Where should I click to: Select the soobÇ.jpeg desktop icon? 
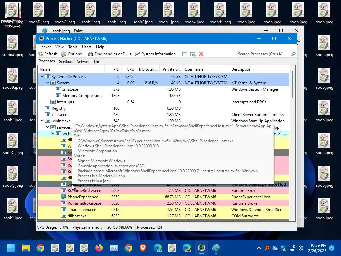pyautogui.click(x=13, y=177)
